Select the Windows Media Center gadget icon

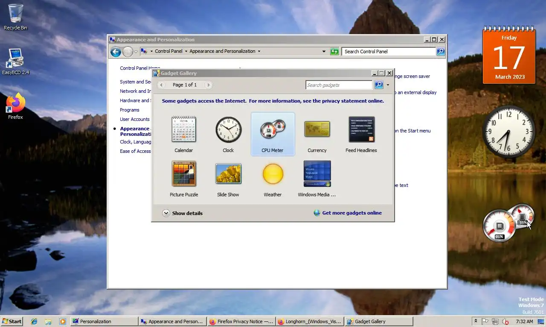click(317, 174)
